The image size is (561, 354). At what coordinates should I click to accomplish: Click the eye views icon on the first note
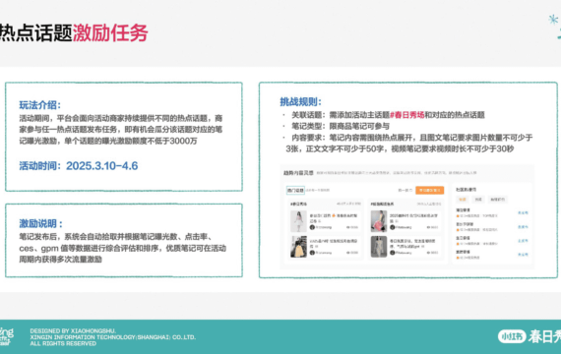point(348,227)
